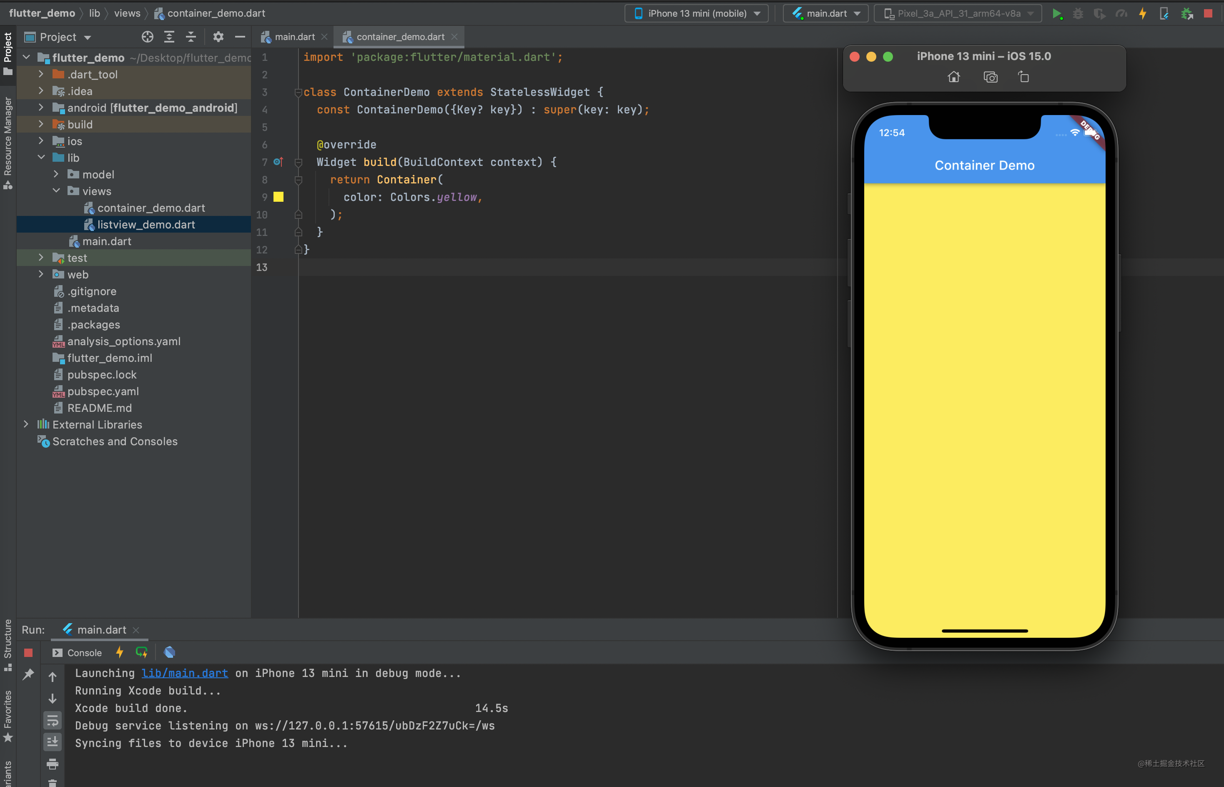Expand the test folder
The width and height of the screenshot is (1224, 787).
tap(41, 258)
